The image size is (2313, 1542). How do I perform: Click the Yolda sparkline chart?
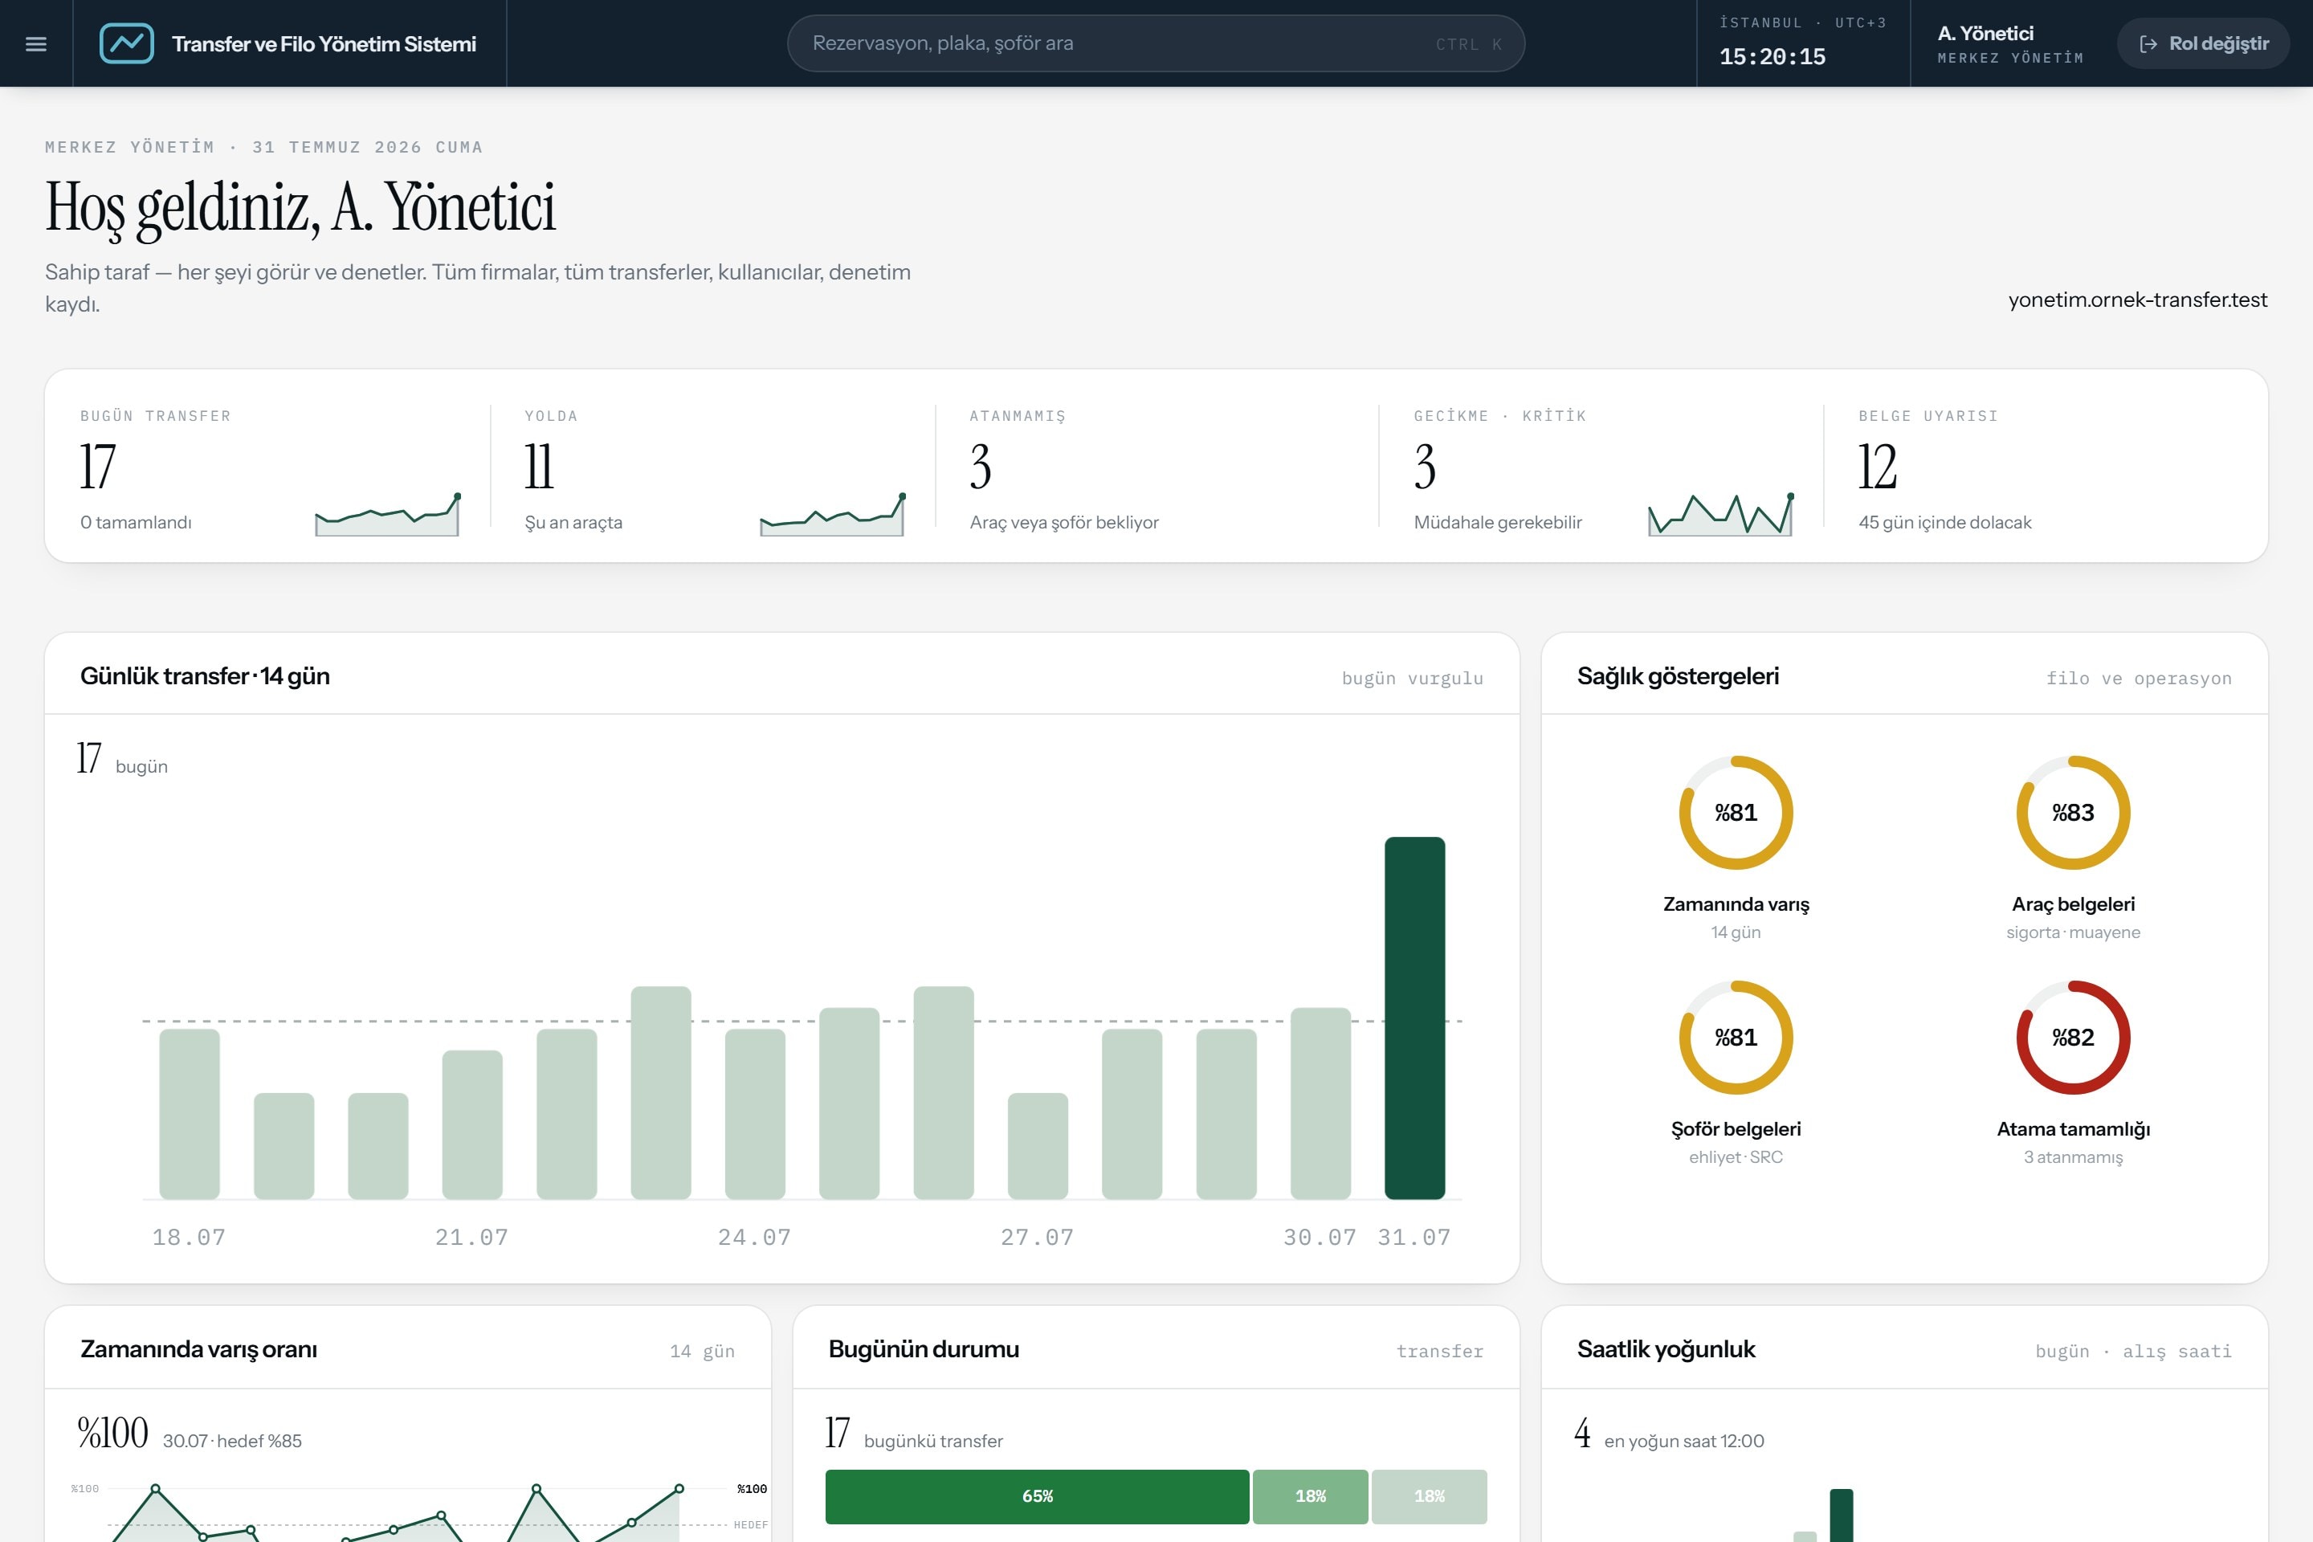[832, 514]
